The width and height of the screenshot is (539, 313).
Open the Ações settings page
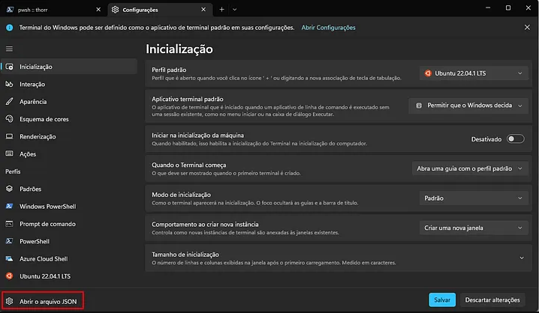pyautogui.click(x=69, y=154)
